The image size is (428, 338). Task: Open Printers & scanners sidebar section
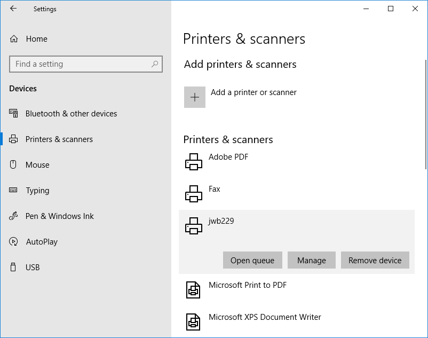(59, 139)
